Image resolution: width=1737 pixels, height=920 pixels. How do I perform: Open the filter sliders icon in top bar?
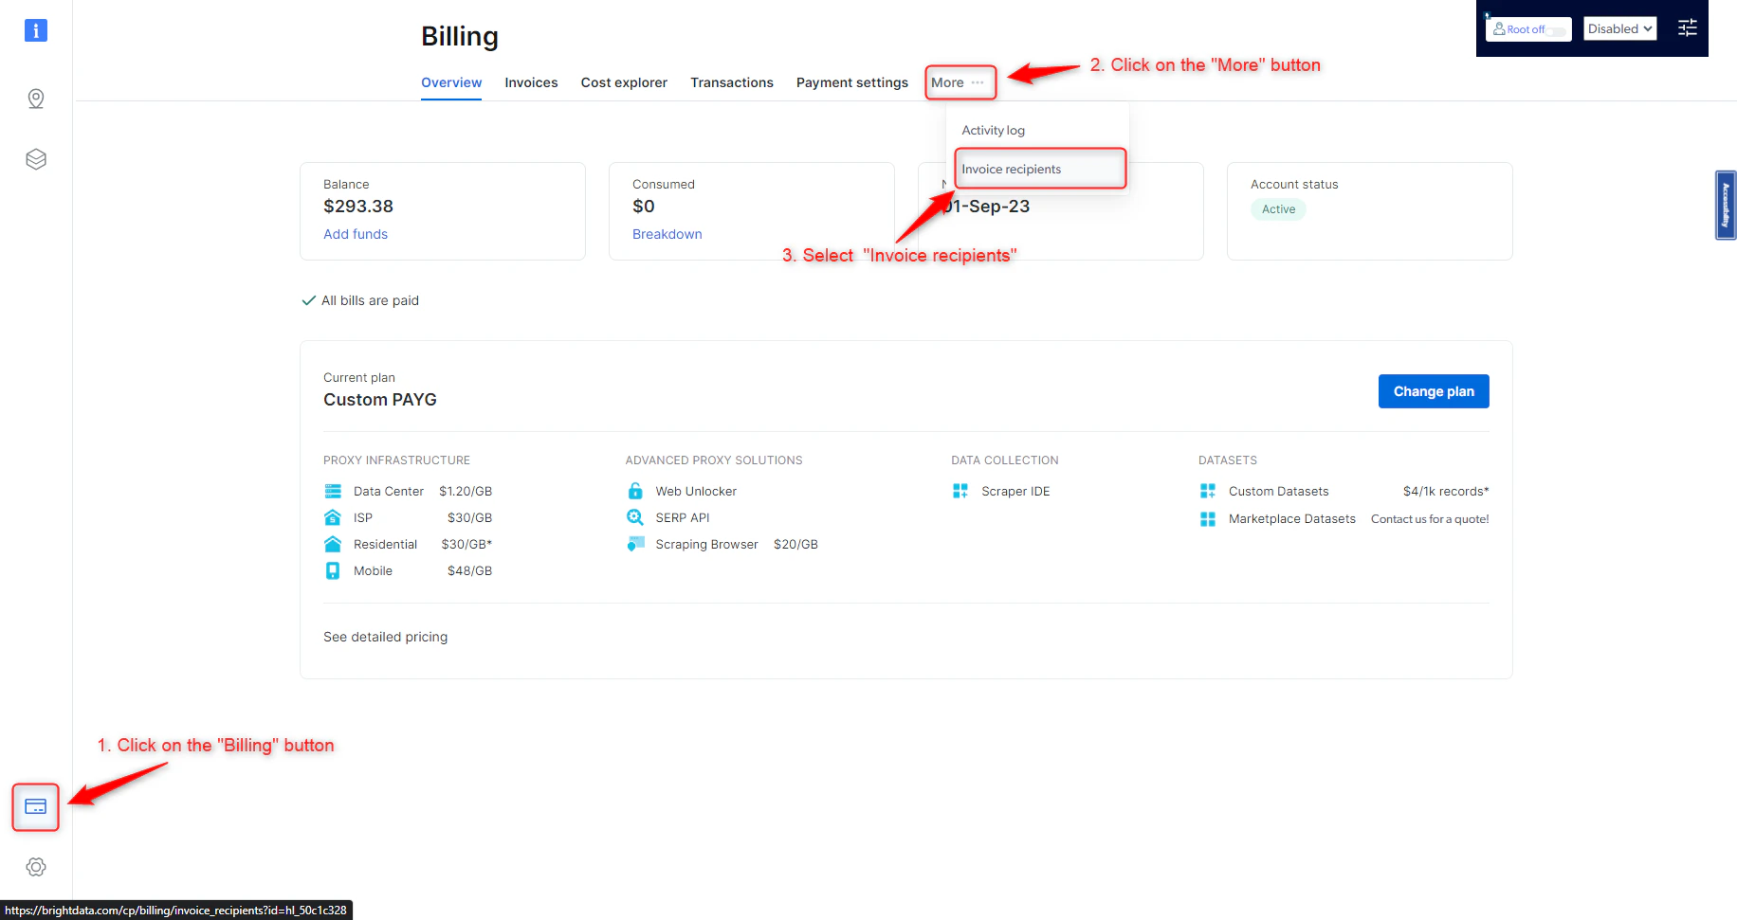[x=1687, y=27]
